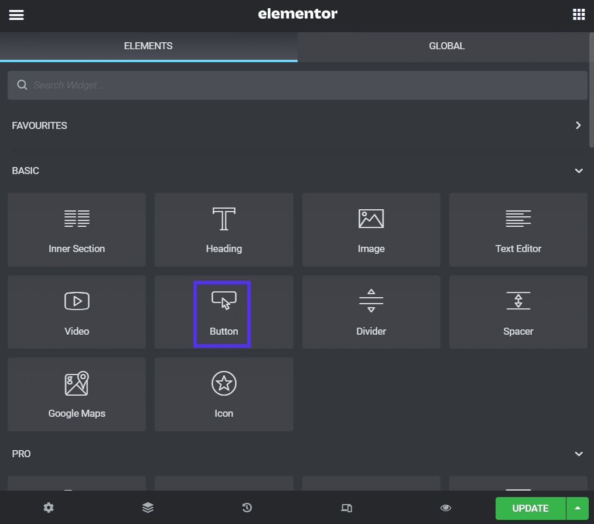Choose the Divider widget
The height and width of the screenshot is (524, 594).
pos(371,312)
